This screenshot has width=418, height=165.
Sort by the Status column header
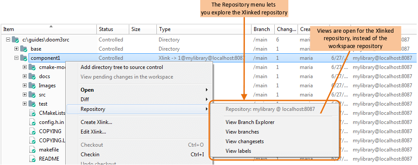113,29
